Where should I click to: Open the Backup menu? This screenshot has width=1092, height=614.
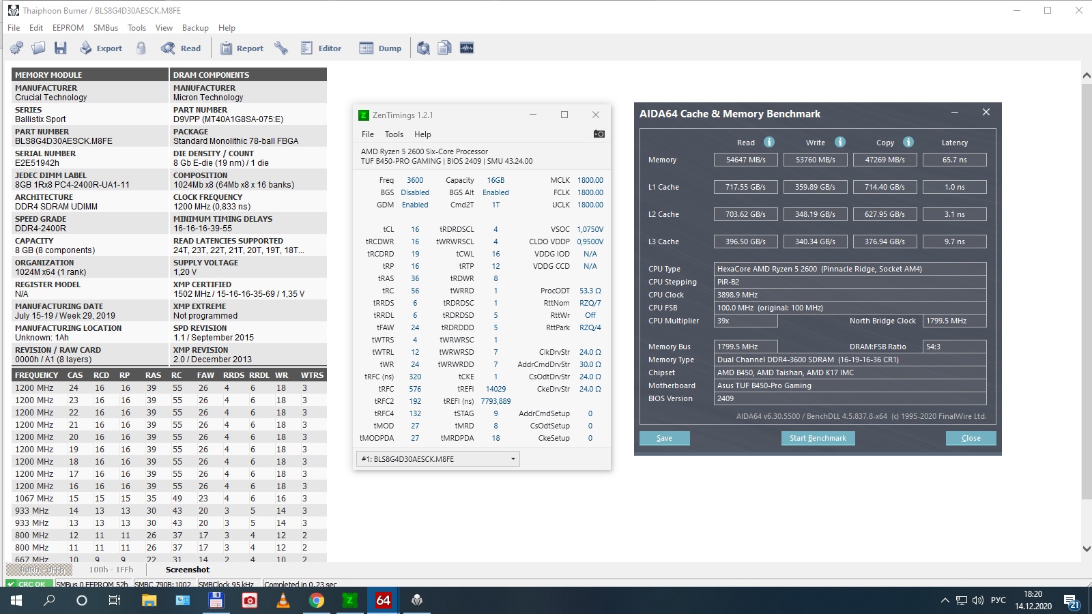[195, 28]
